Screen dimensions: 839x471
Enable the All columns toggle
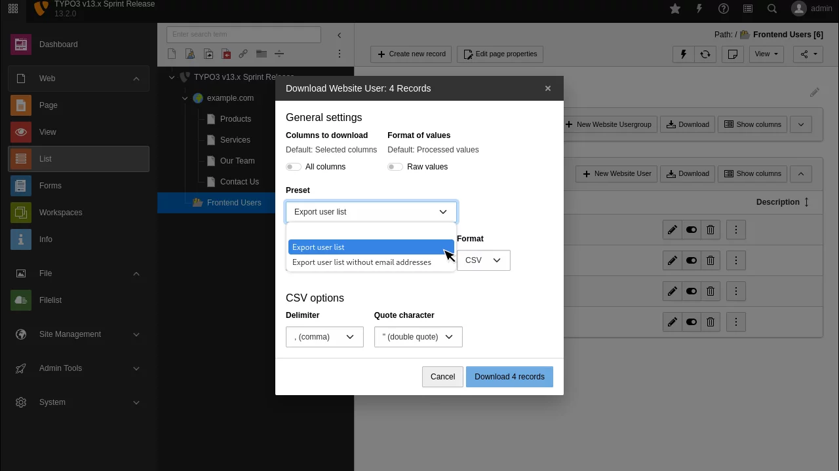pyautogui.click(x=294, y=167)
